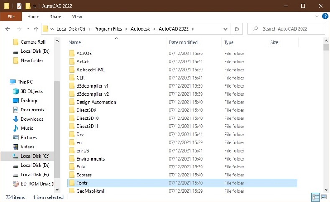Select the CER folder icon
This screenshot has width=330, height=202.
pyautogui.click(x=72, y=78)
